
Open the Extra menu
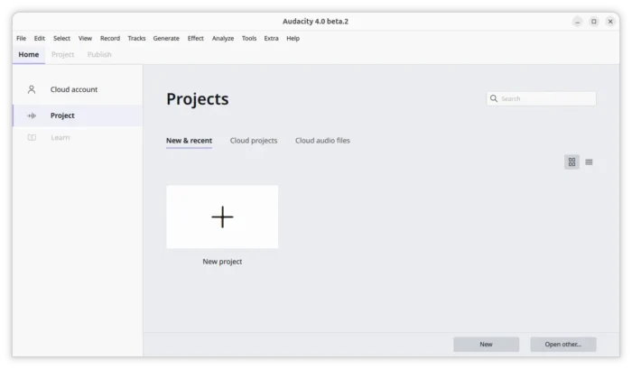tap(271, 38)
